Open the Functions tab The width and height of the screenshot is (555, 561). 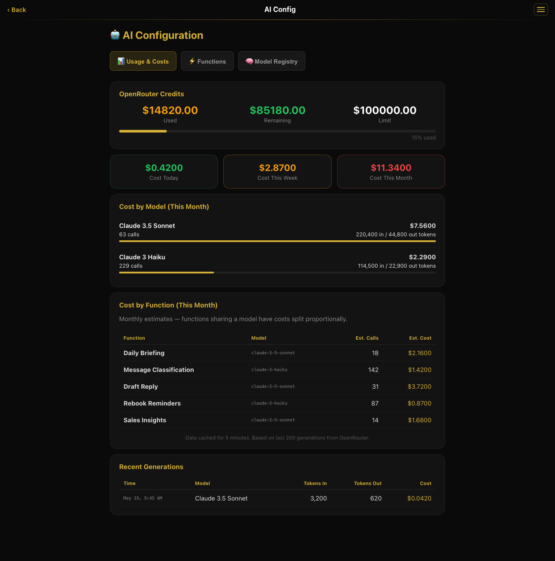[207, 61]
